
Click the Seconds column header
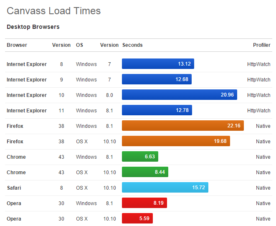pos(132,45)
